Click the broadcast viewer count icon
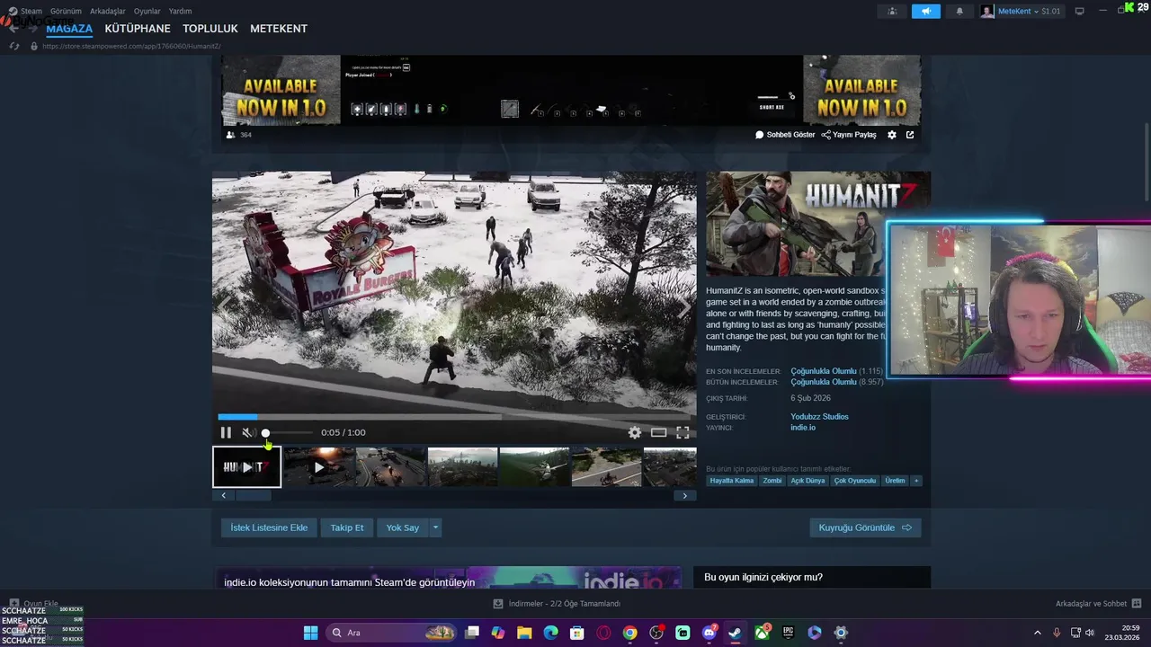 point(231,135)
